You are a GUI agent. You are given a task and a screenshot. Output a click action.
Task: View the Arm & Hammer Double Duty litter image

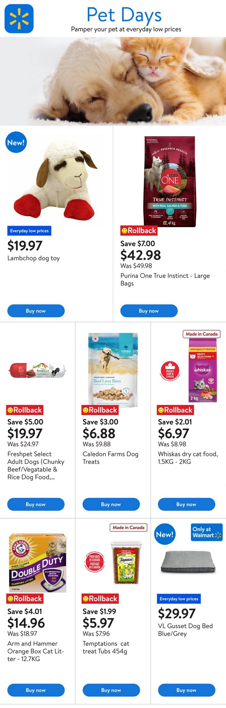pyautogui.click(x=37, y=563)
